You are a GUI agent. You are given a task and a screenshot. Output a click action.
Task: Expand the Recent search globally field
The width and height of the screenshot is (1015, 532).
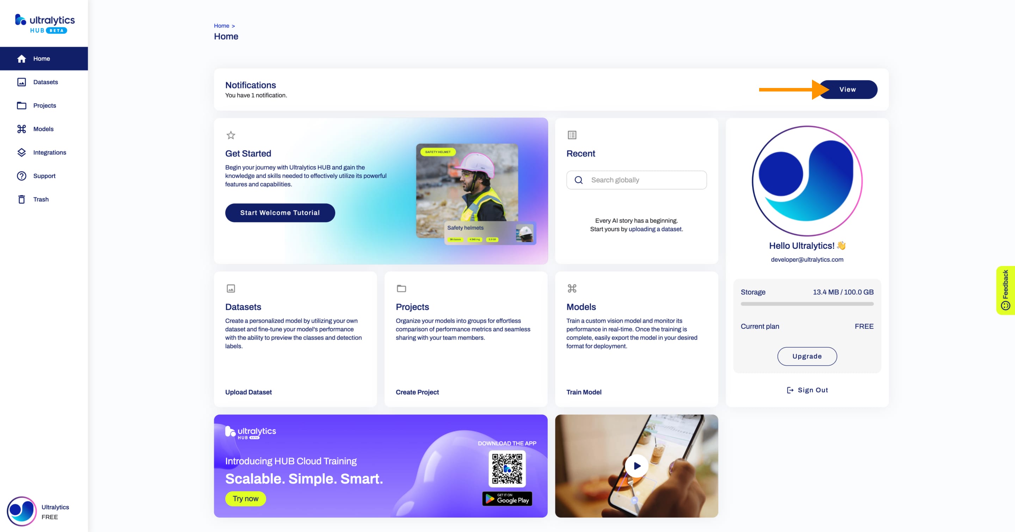click(x=636, y=179)
